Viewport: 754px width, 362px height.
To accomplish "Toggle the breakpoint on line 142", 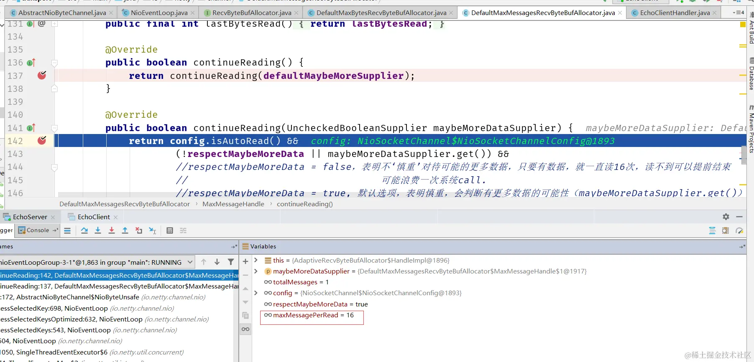I will [x=42, y=140].
